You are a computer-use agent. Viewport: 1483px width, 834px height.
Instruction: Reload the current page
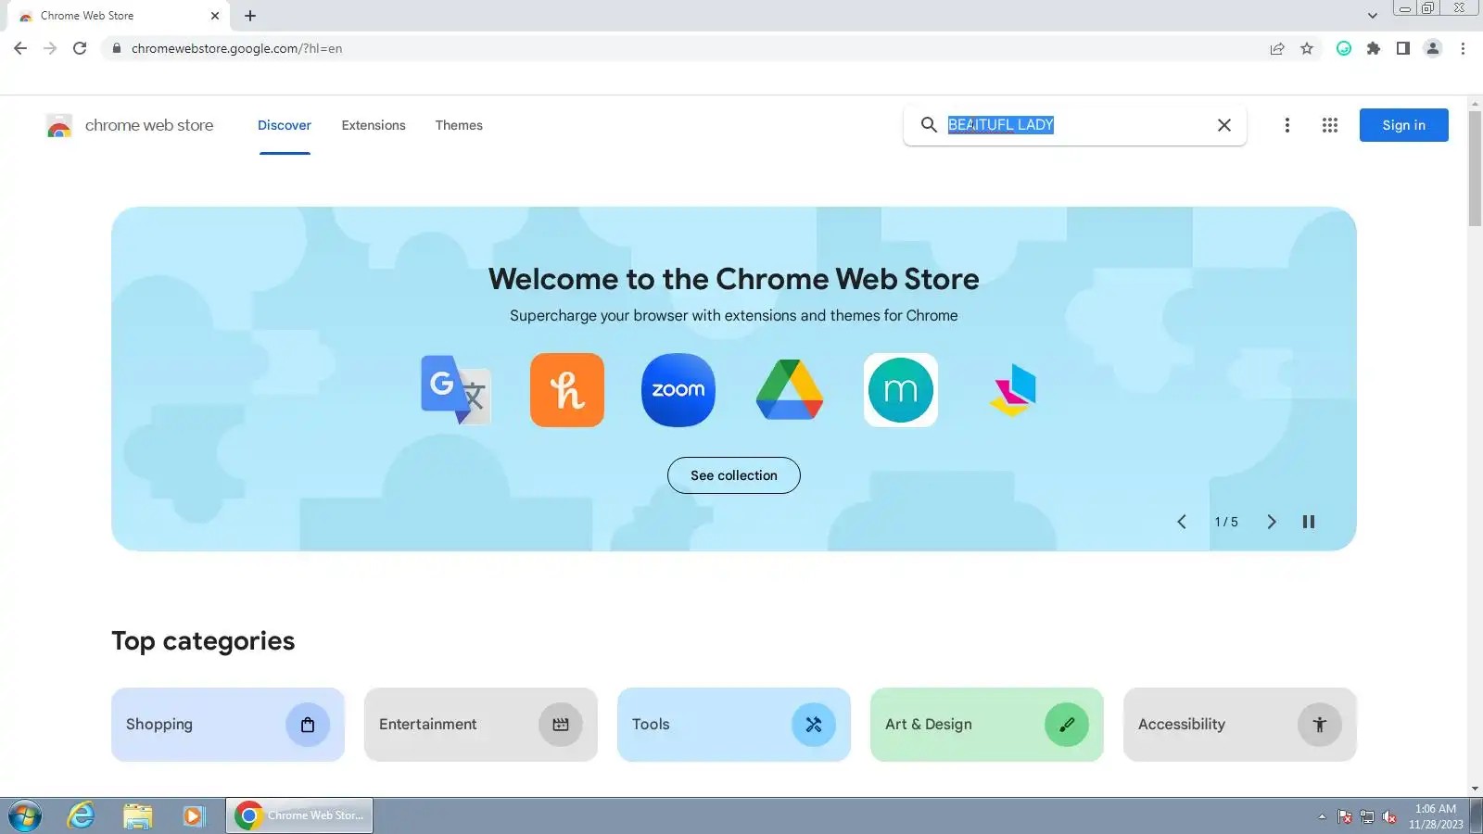[80, 48]
